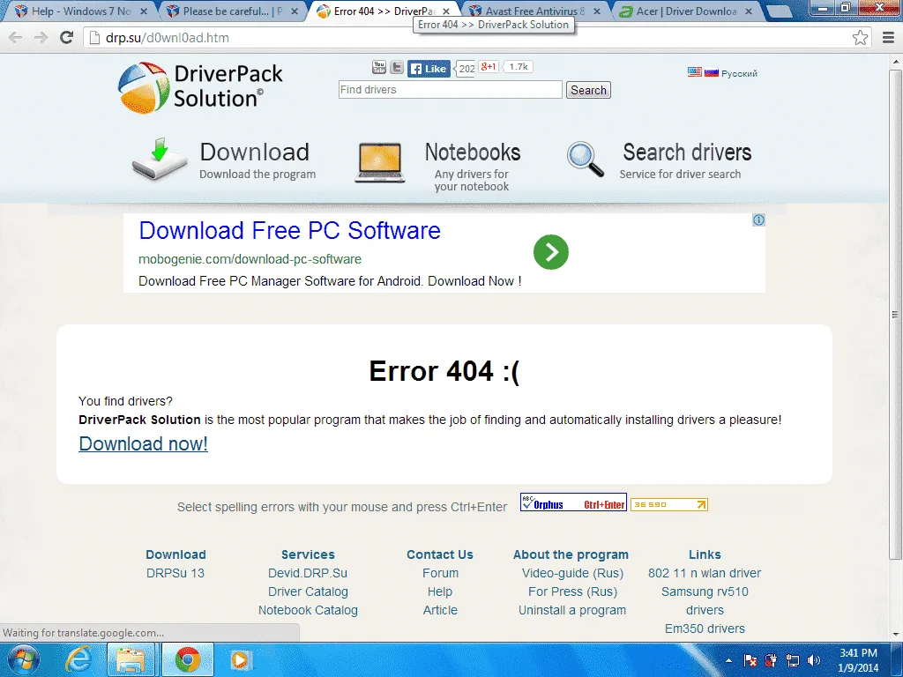The image size is (903, 677).
Task: Open the Video-guide (Rus) link
Action: click(572, 573)
